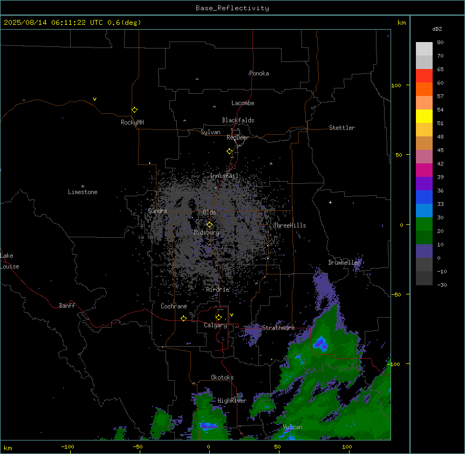Click the Airdrie city label
This screenshot has height=454, width=465.
(x=218, y=290)
